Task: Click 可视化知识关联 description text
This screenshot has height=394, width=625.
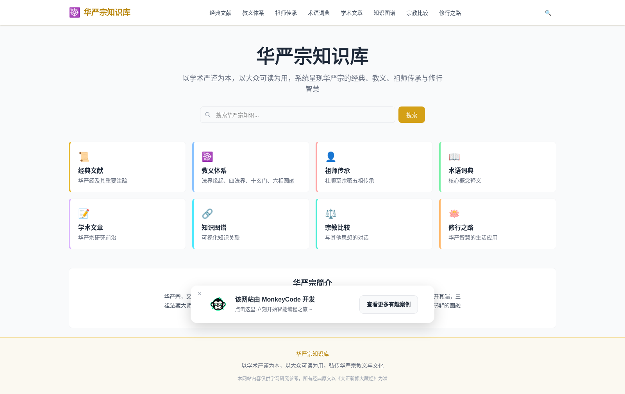Action: [221, 238]
